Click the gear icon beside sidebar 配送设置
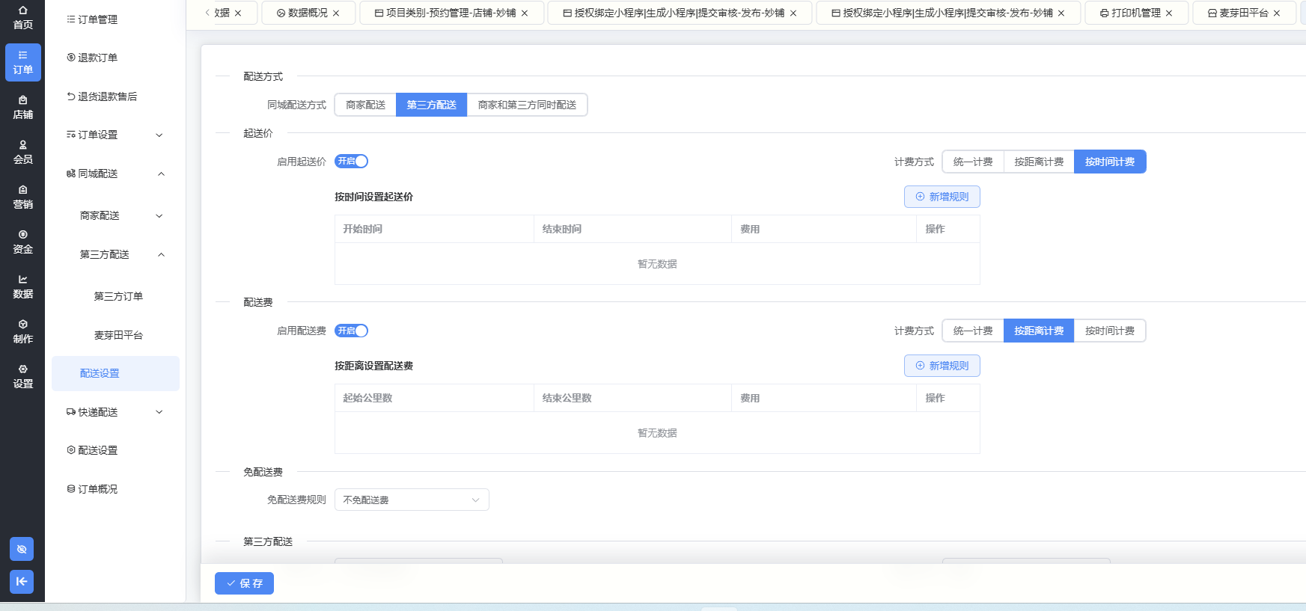Image resolution: width=1306 pixels, height=611 pixels. 71,450
